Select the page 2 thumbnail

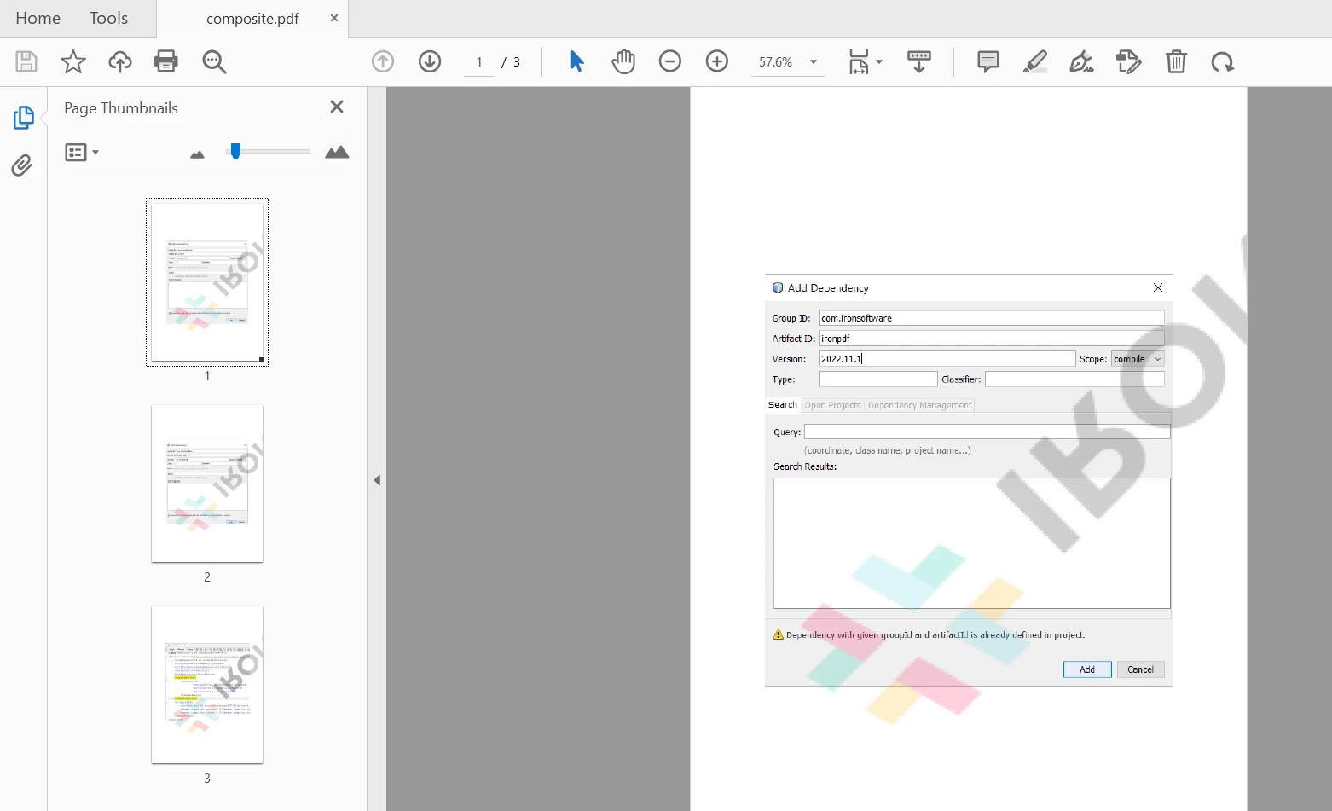coord(207,484)
